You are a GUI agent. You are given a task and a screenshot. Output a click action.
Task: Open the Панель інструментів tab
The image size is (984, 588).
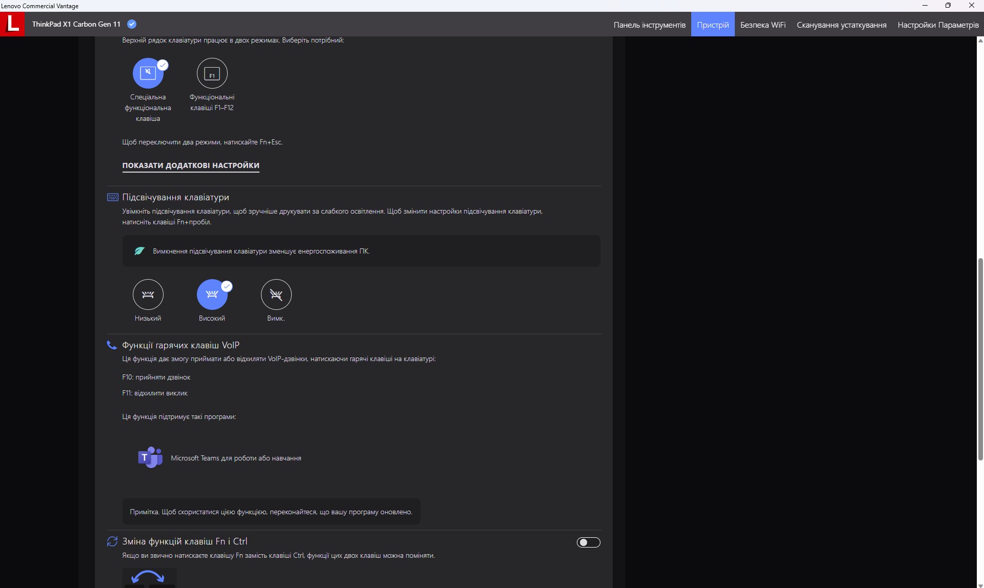click(x=649, y=25)
